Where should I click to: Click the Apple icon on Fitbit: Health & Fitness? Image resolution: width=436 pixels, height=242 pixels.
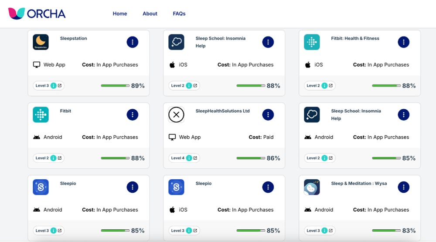click(307, 65)
